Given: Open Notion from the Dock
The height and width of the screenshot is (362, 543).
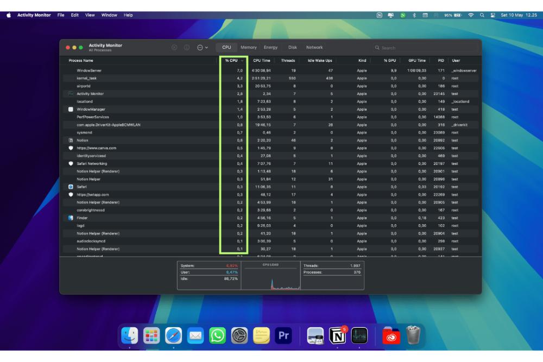Looking at the screenshot, I should point(337,335).
